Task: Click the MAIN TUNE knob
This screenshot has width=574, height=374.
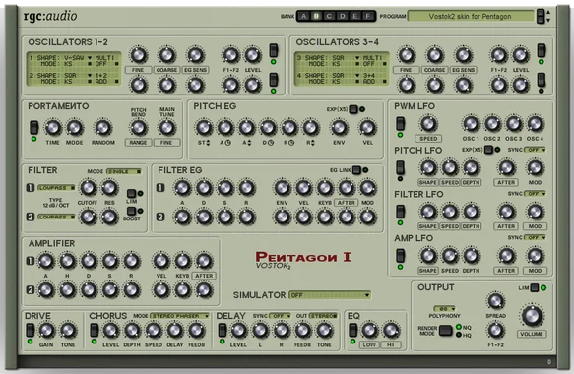Action: (x=167, y=127)
